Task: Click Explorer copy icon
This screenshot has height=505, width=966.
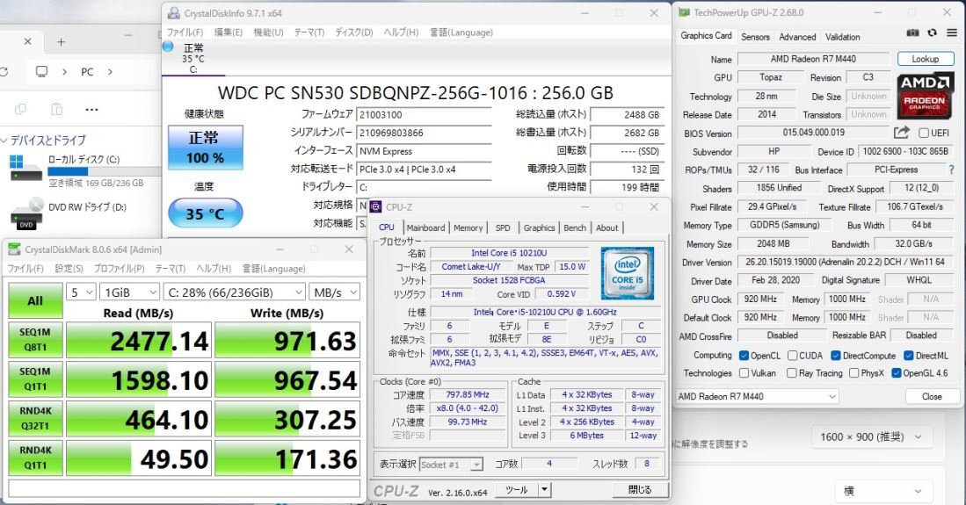Action: 20,109
